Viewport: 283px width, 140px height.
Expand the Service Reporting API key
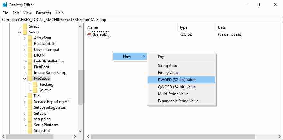pos(25,102)
